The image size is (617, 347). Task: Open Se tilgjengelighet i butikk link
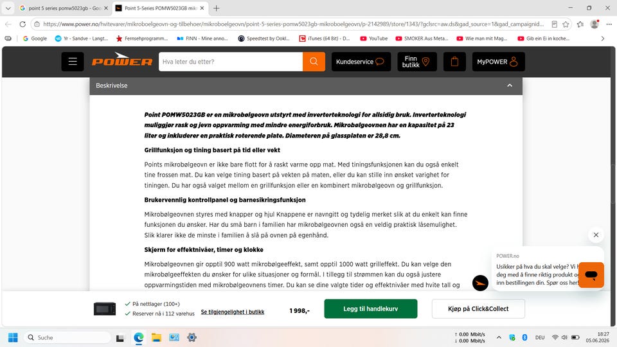click(x=233, y=312)
